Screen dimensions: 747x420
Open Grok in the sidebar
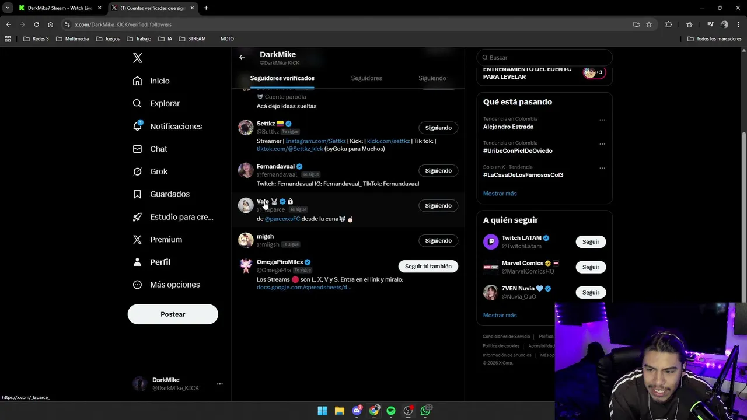tap(150, 171)
